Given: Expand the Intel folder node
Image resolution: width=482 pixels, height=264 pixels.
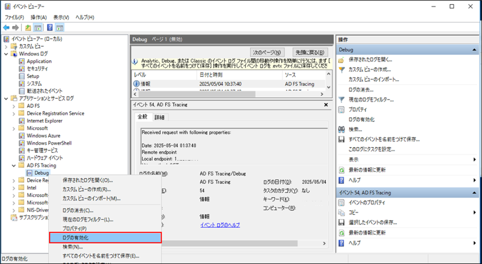Looking at the screenshot, I should pos(14,187).
